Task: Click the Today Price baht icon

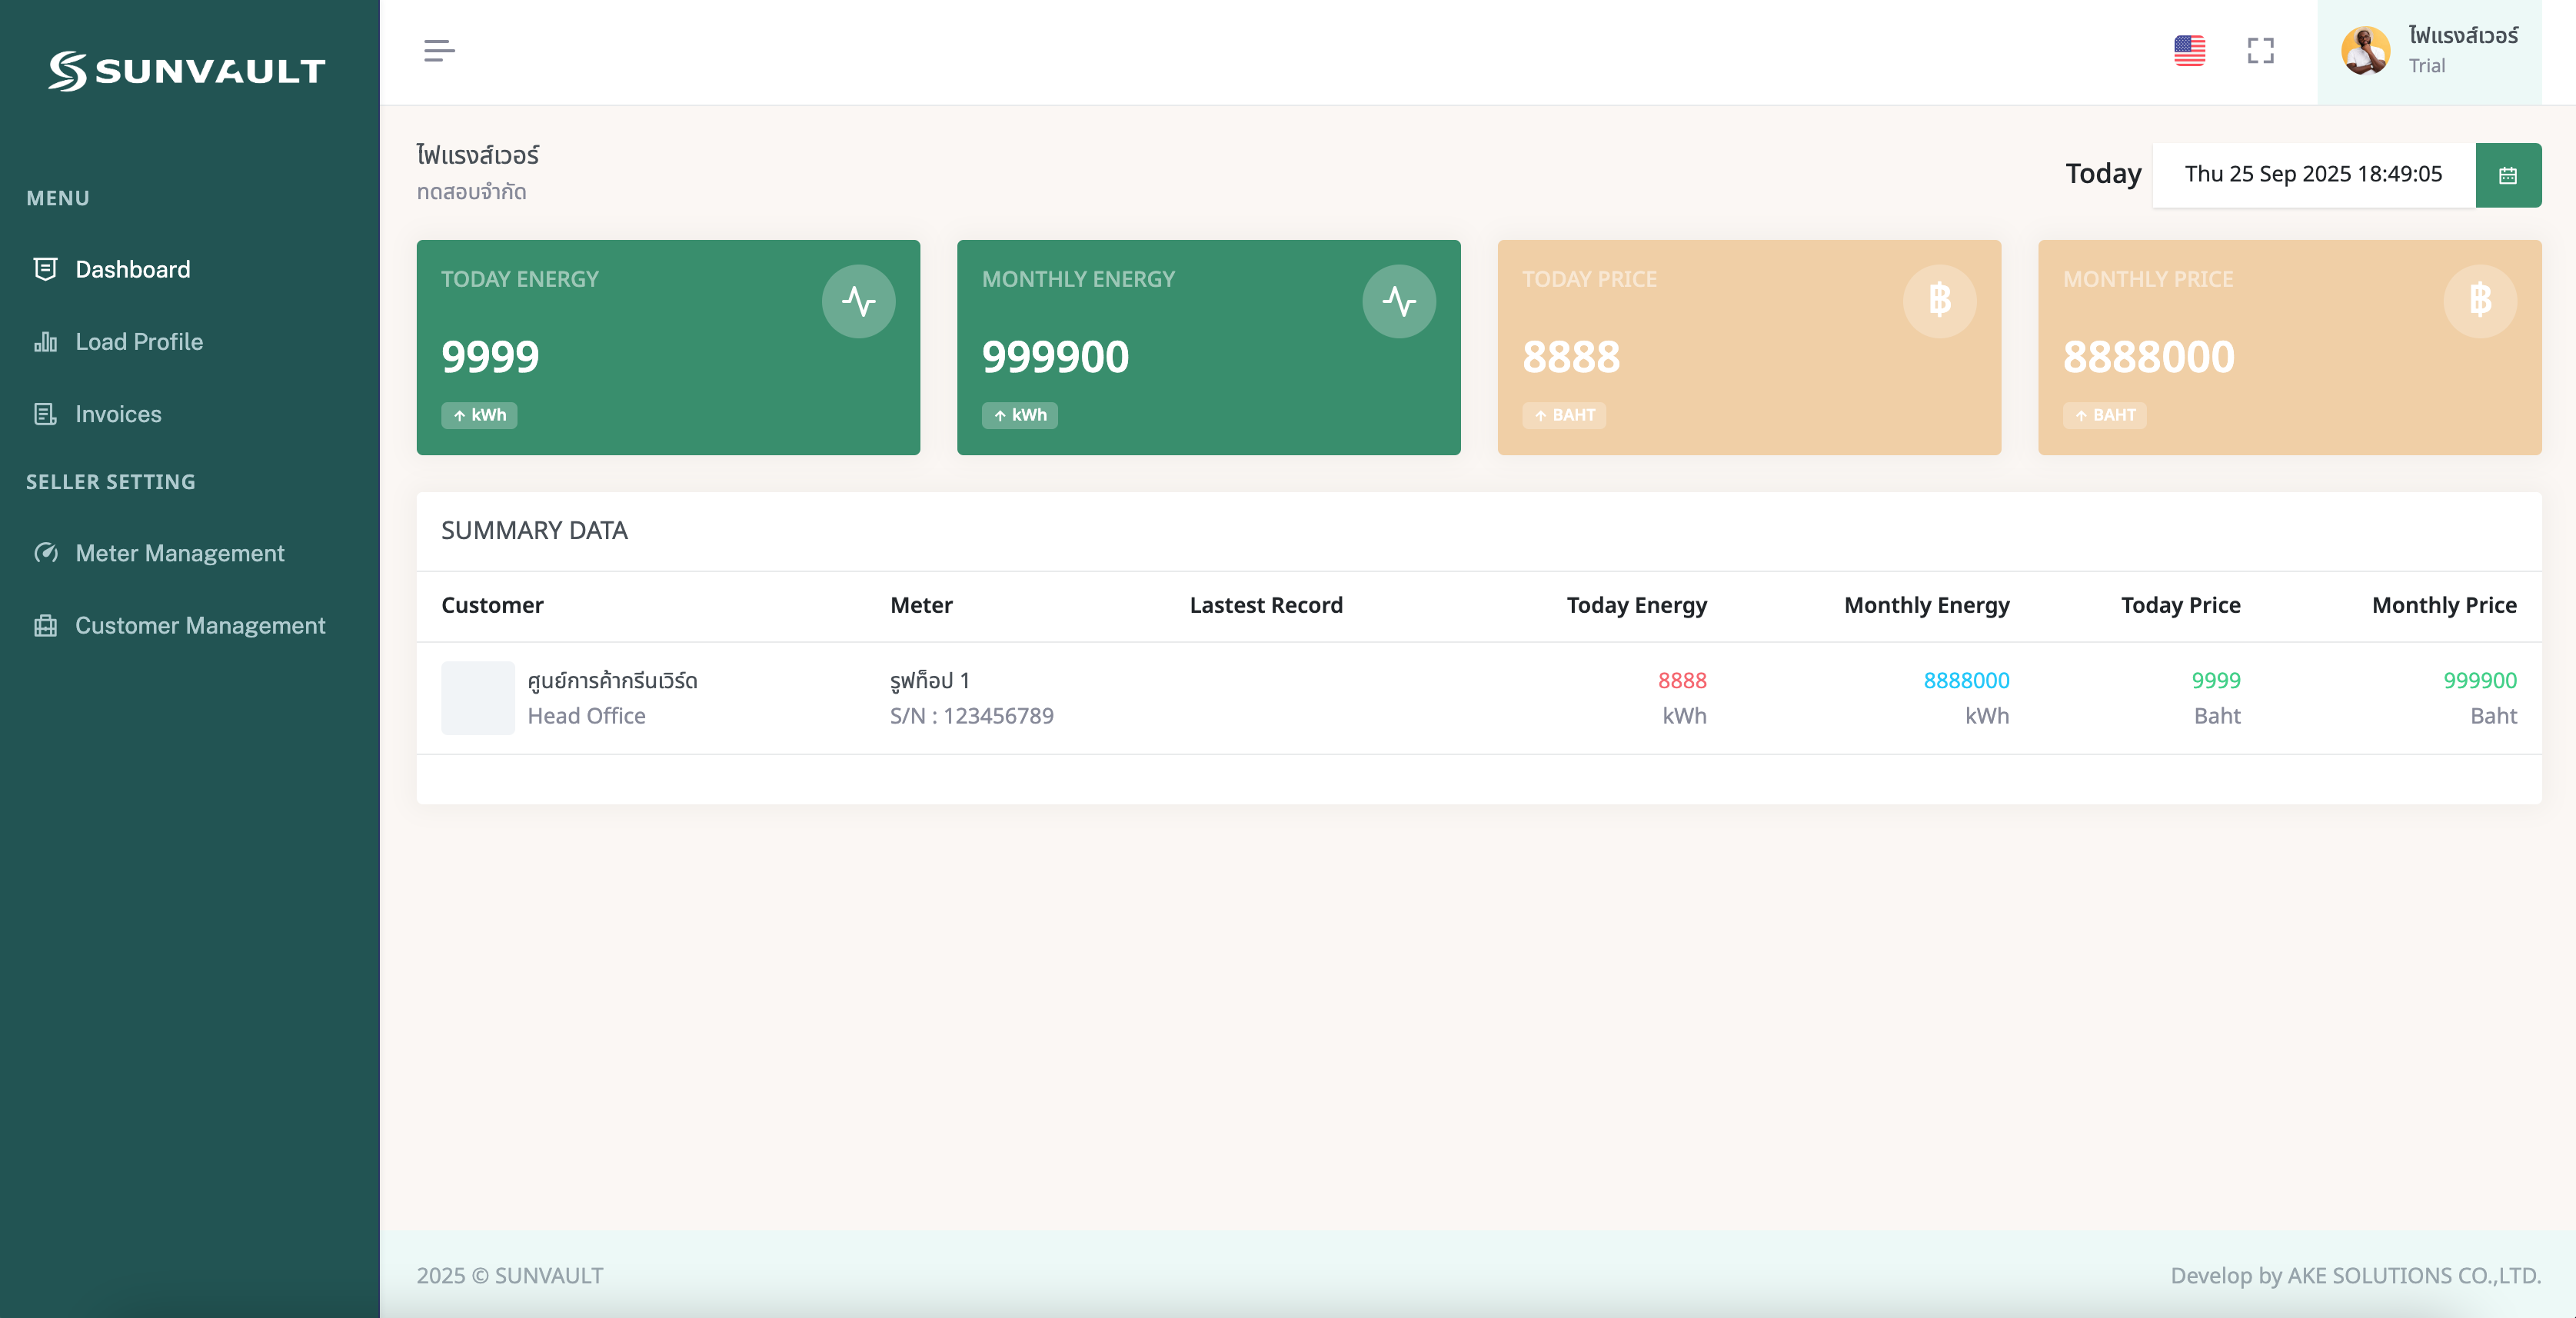Action: click(1939, 301)
